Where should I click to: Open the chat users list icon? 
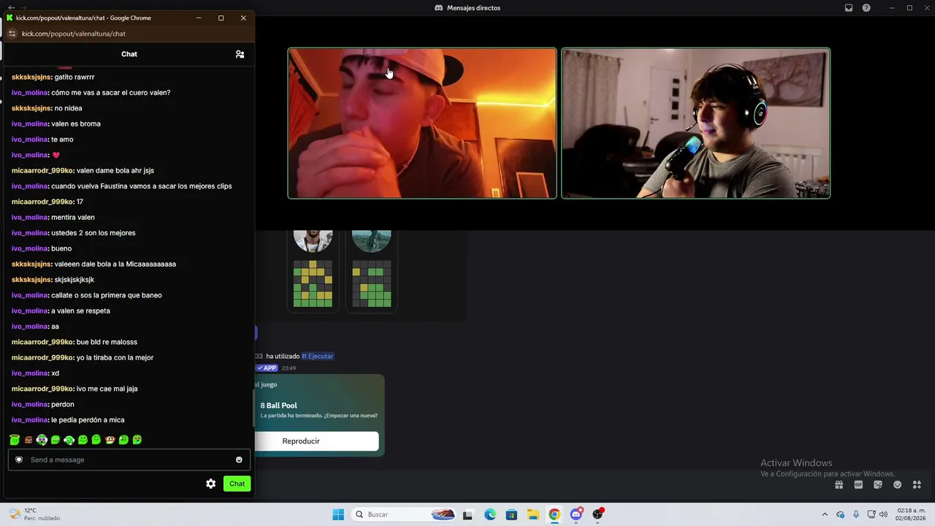[x=240, y=54]
